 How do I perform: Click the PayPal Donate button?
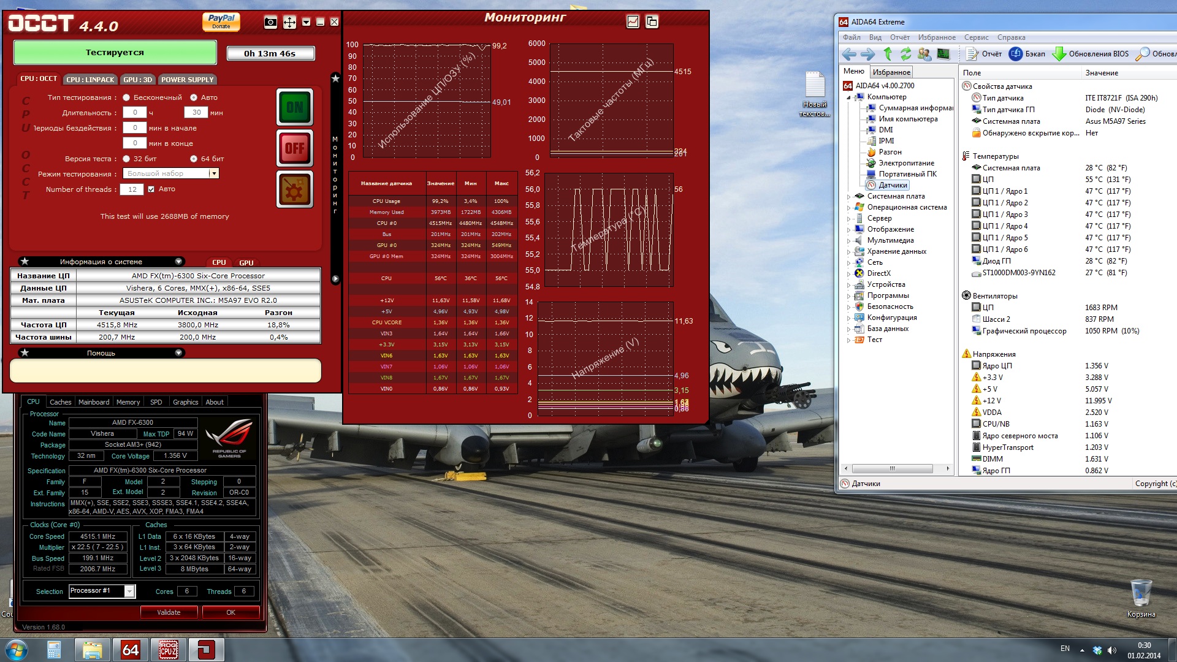click(x=221, y=21)
